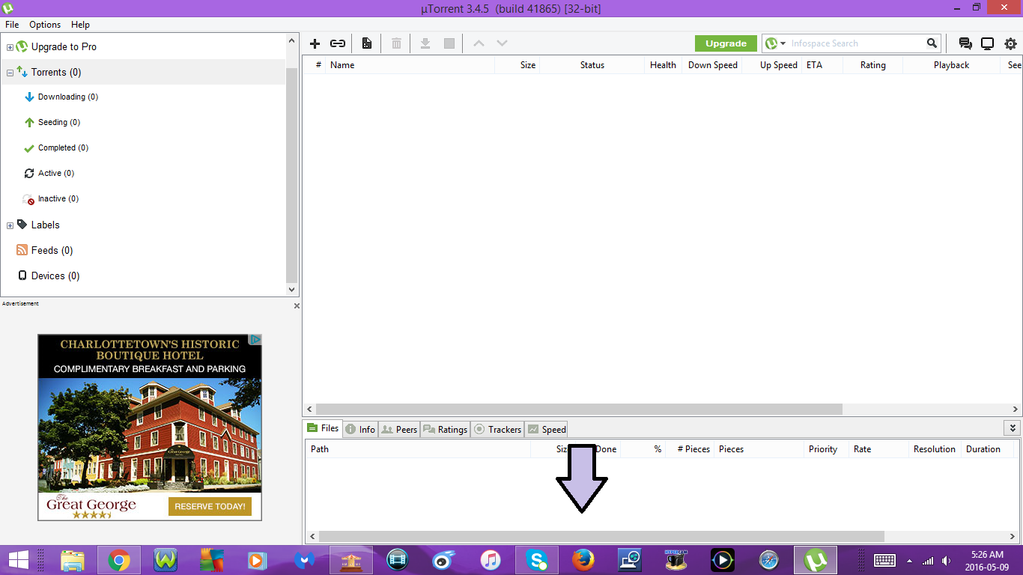Image resolution: width=1023 pixels, height=575 pixels.
Task: Click the Start Torrent download-arrow icon
Action: point(425,43)
